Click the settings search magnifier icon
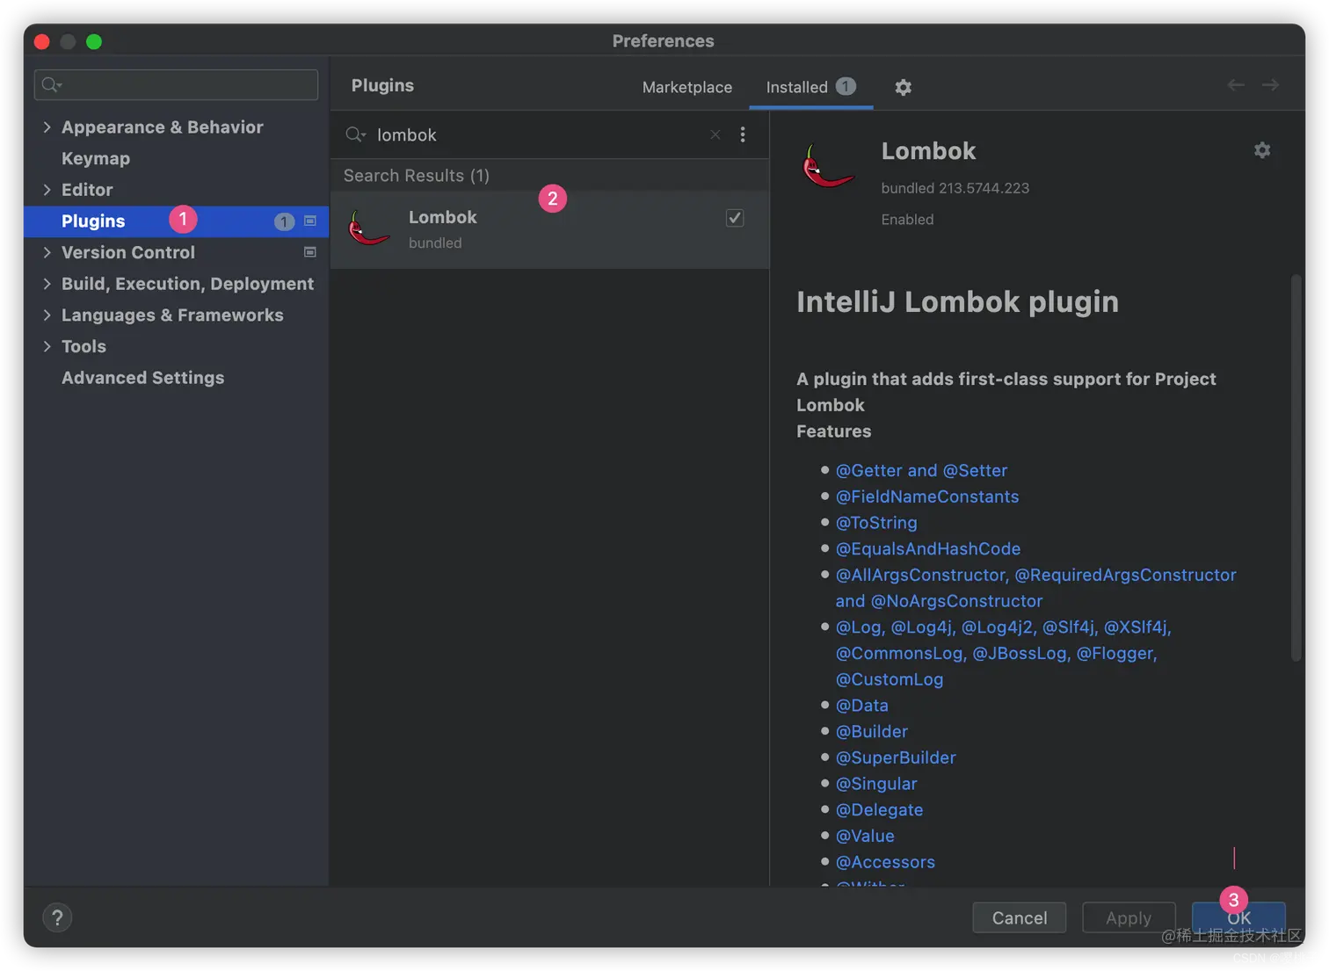The width and height of the screenshot is (1329, 971). (51, 84)
